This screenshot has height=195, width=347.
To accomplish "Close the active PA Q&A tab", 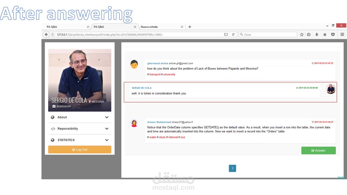I will (x=135, y=27).
